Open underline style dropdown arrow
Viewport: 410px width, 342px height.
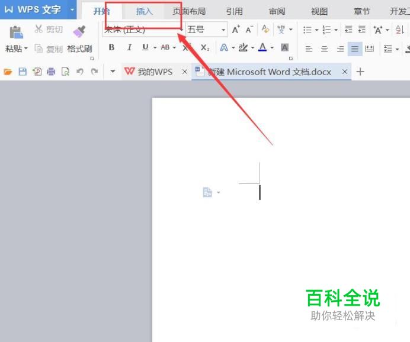pos(155,48)
